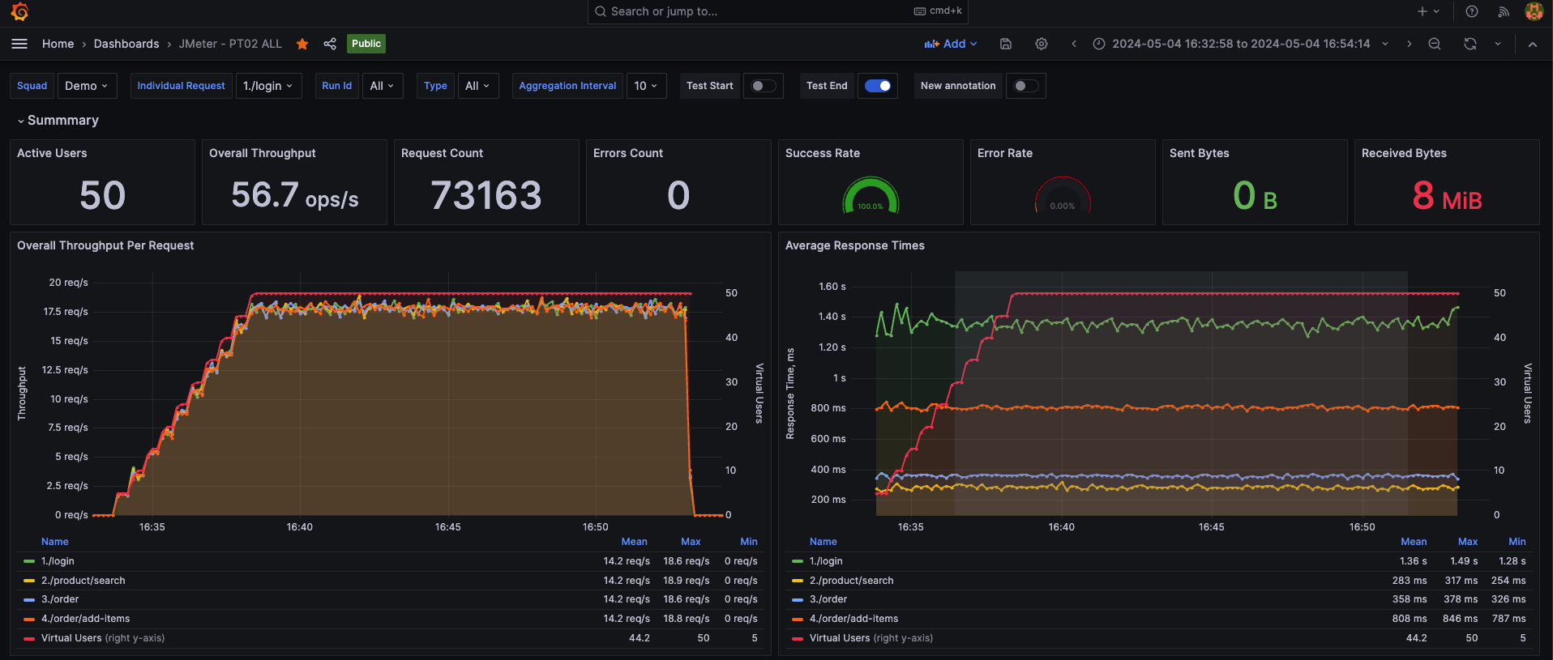Click the Add panel button
Image resolution: width=1553 pixels, height=660 pixels.
[951, 44]
